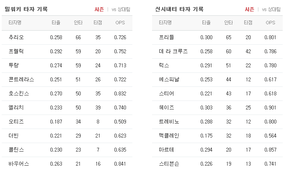Open player 프렐릭 row
The width and height of the screenshot is (284, 175).
pyautogui.click(x=67, y=52)
